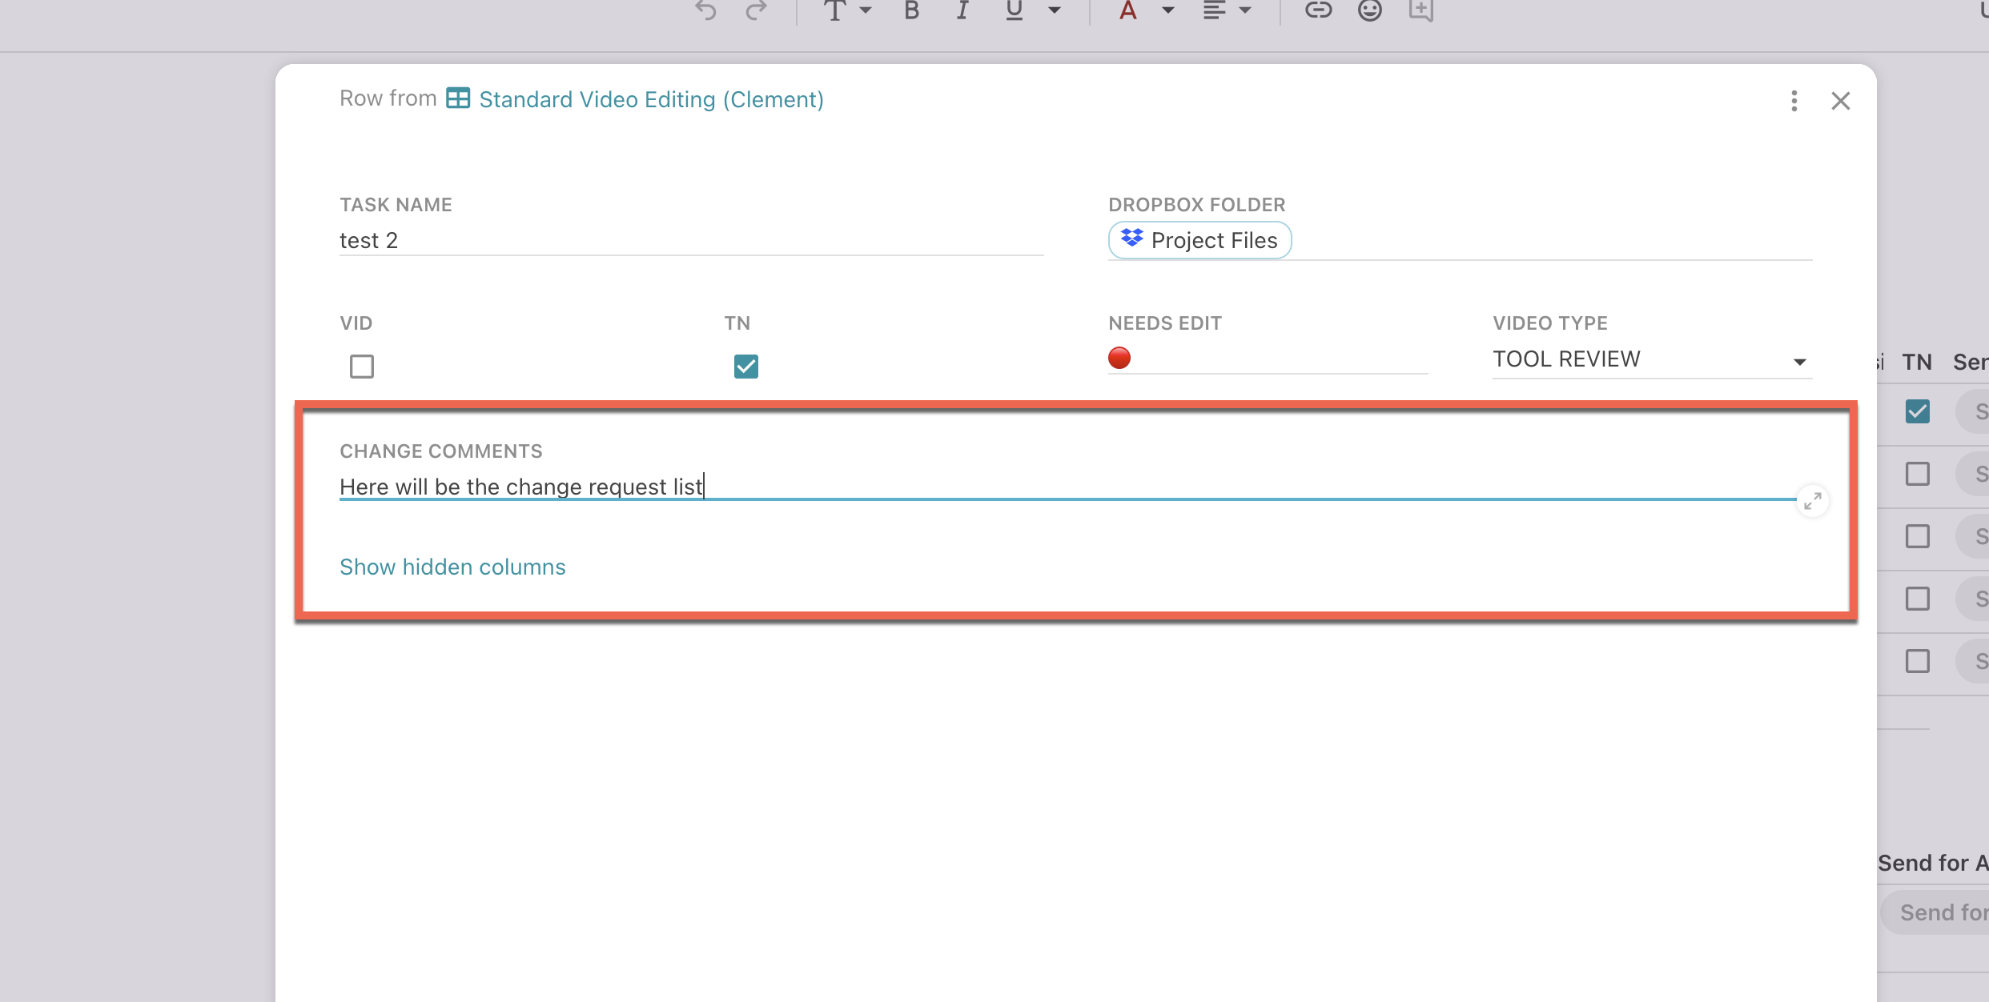The width and height of the screenshot is (1989, 1002).
Task: Uncheck the TN checkbox in row panel
Action: [745, 367]
